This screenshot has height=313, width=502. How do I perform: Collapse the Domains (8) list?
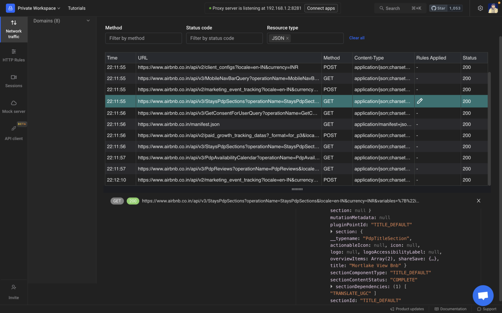pyautogui.click(x=88, y=20)
